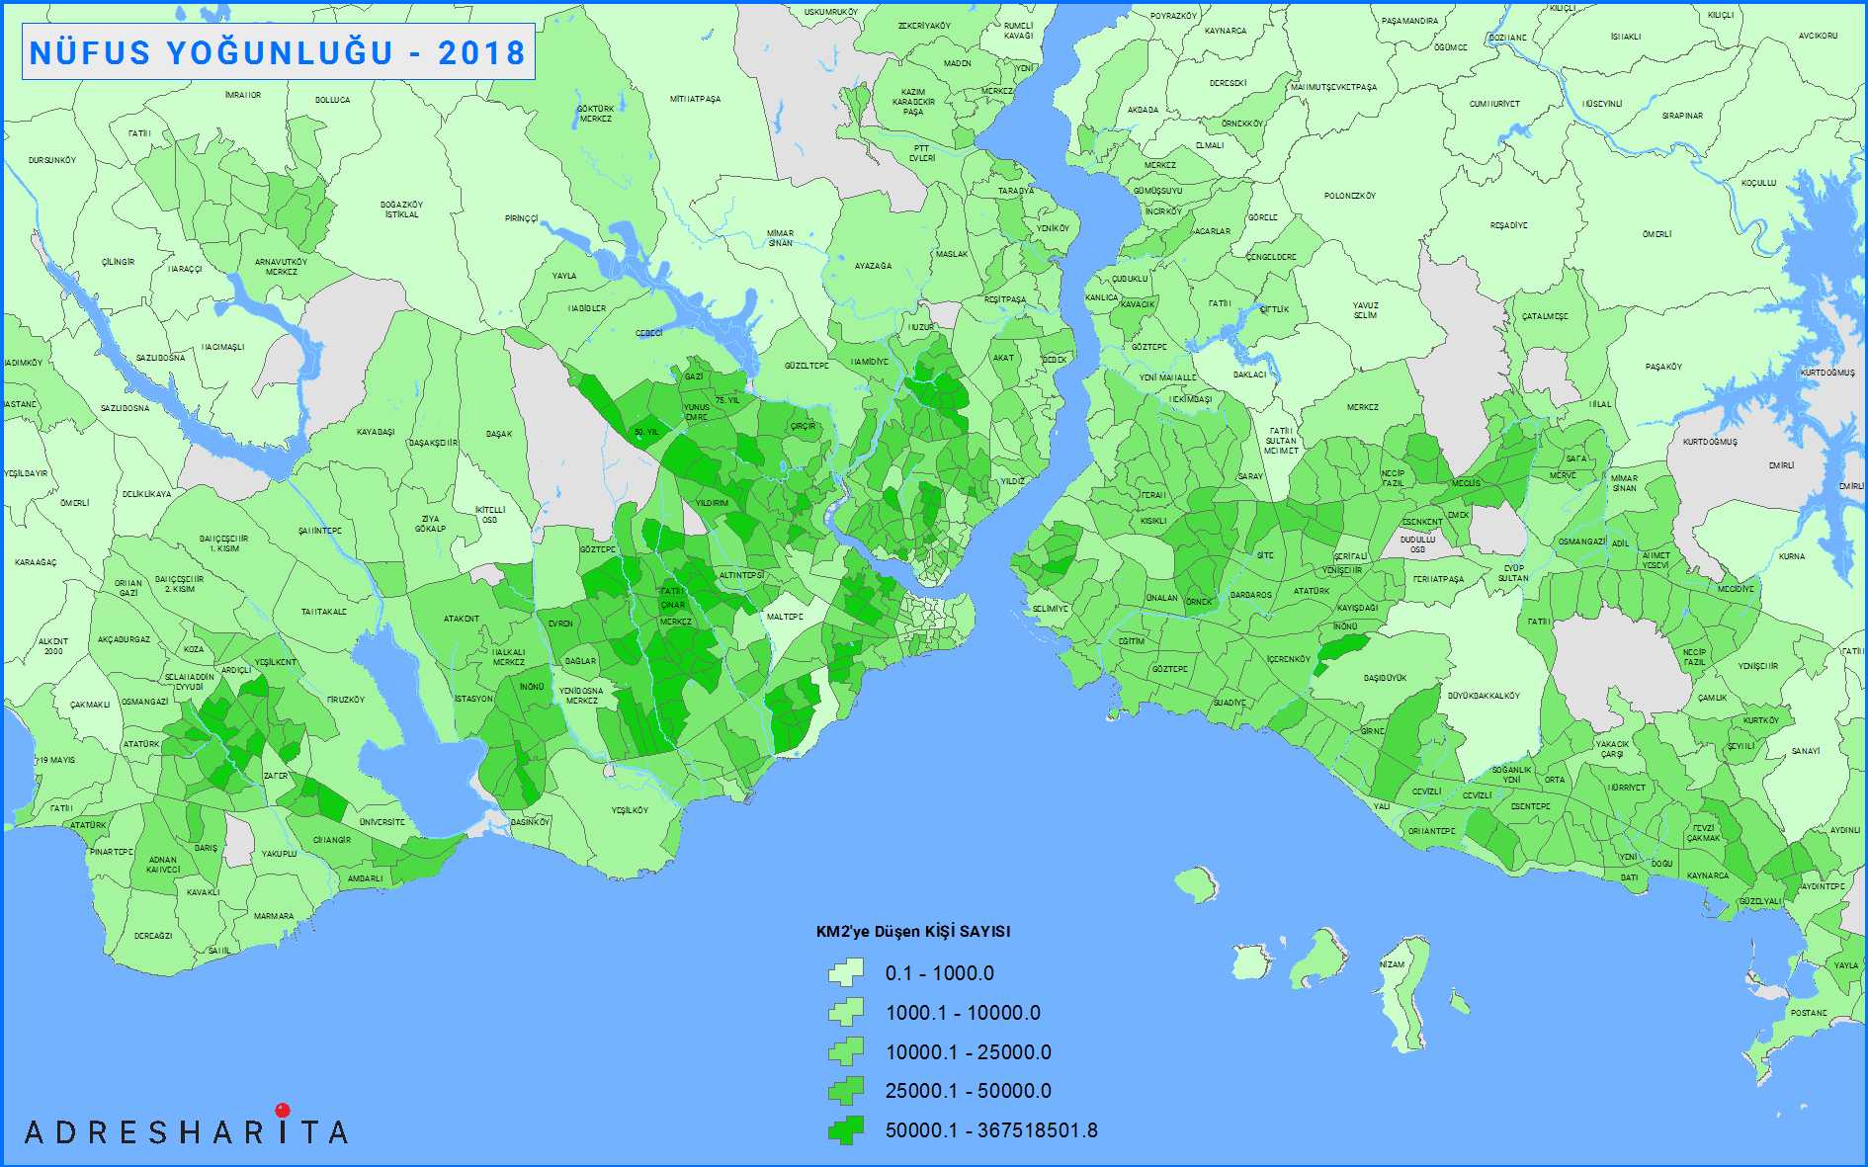
Task: Click the AYAZAĞA neighborhood label
Action: tap(873, 266)
